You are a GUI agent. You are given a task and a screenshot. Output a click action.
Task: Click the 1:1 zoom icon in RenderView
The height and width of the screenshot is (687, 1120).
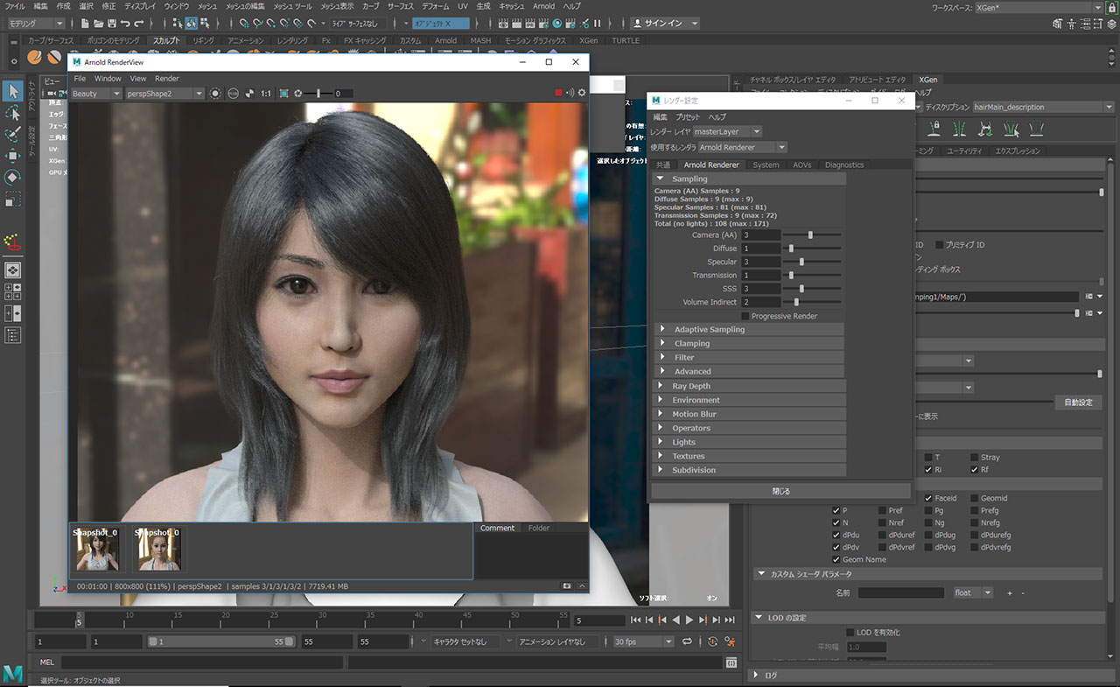265,94
